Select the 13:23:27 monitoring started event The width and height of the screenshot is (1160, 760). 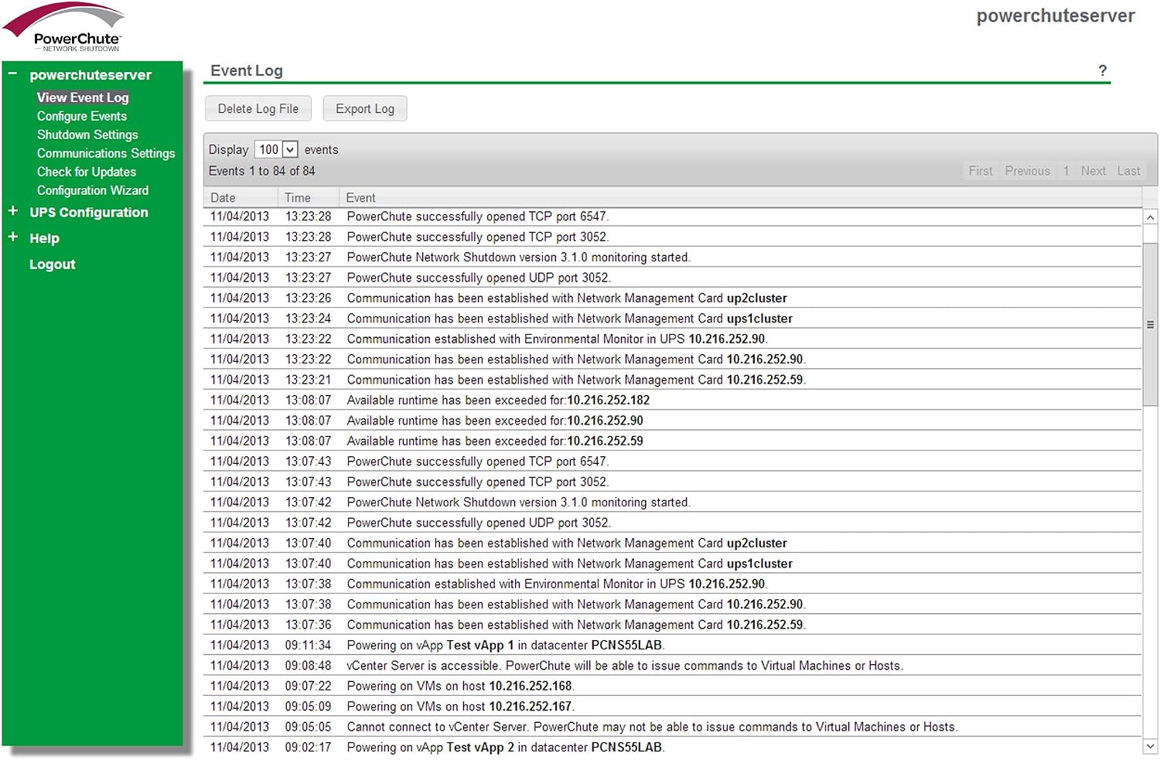[673, 257]
